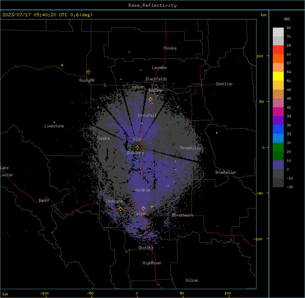Click the yellow diamond marker above RockyMH
305x298 pixels.
[88, 72]
